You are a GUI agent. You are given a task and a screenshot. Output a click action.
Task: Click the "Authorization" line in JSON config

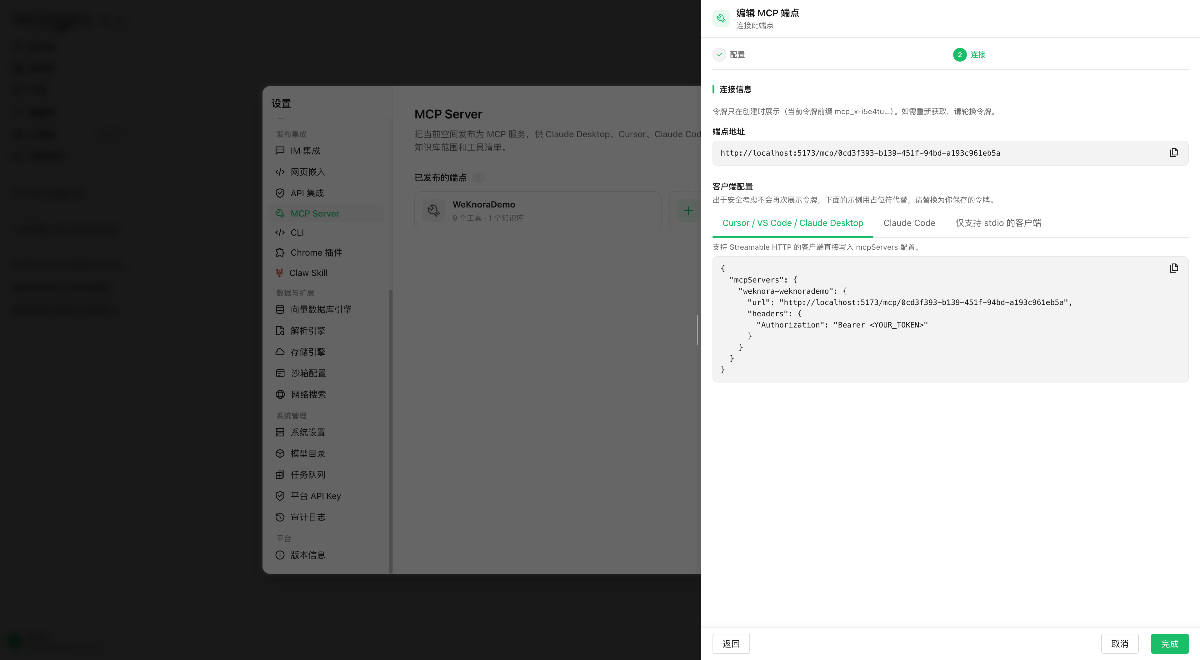[x=842, y=325]
